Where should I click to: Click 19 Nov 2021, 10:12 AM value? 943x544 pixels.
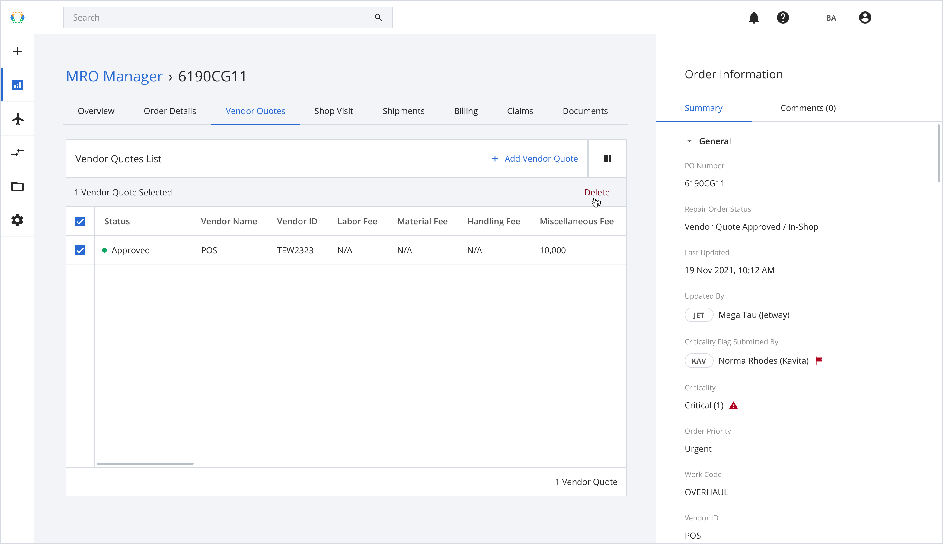[729, 270]
